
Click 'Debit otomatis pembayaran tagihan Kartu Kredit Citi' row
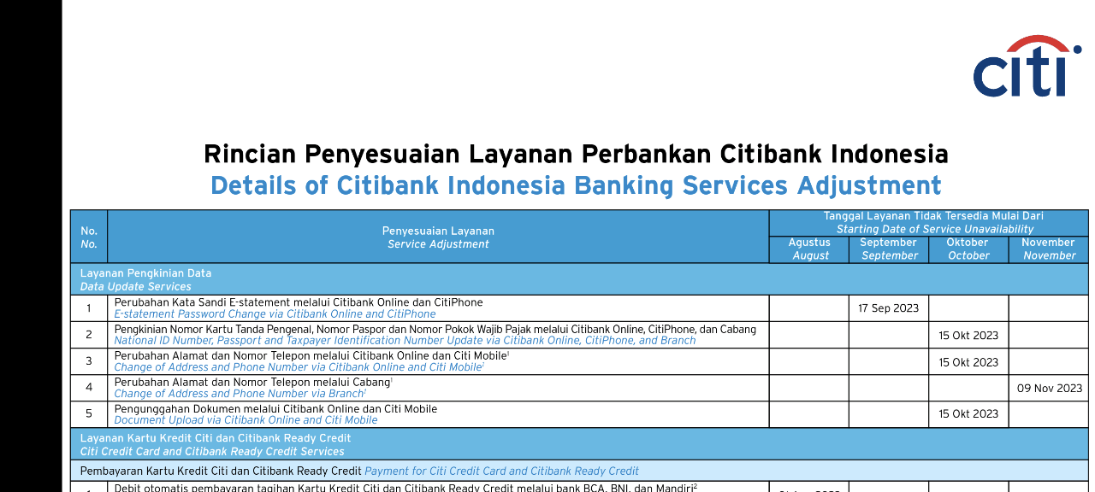point(405,487)
